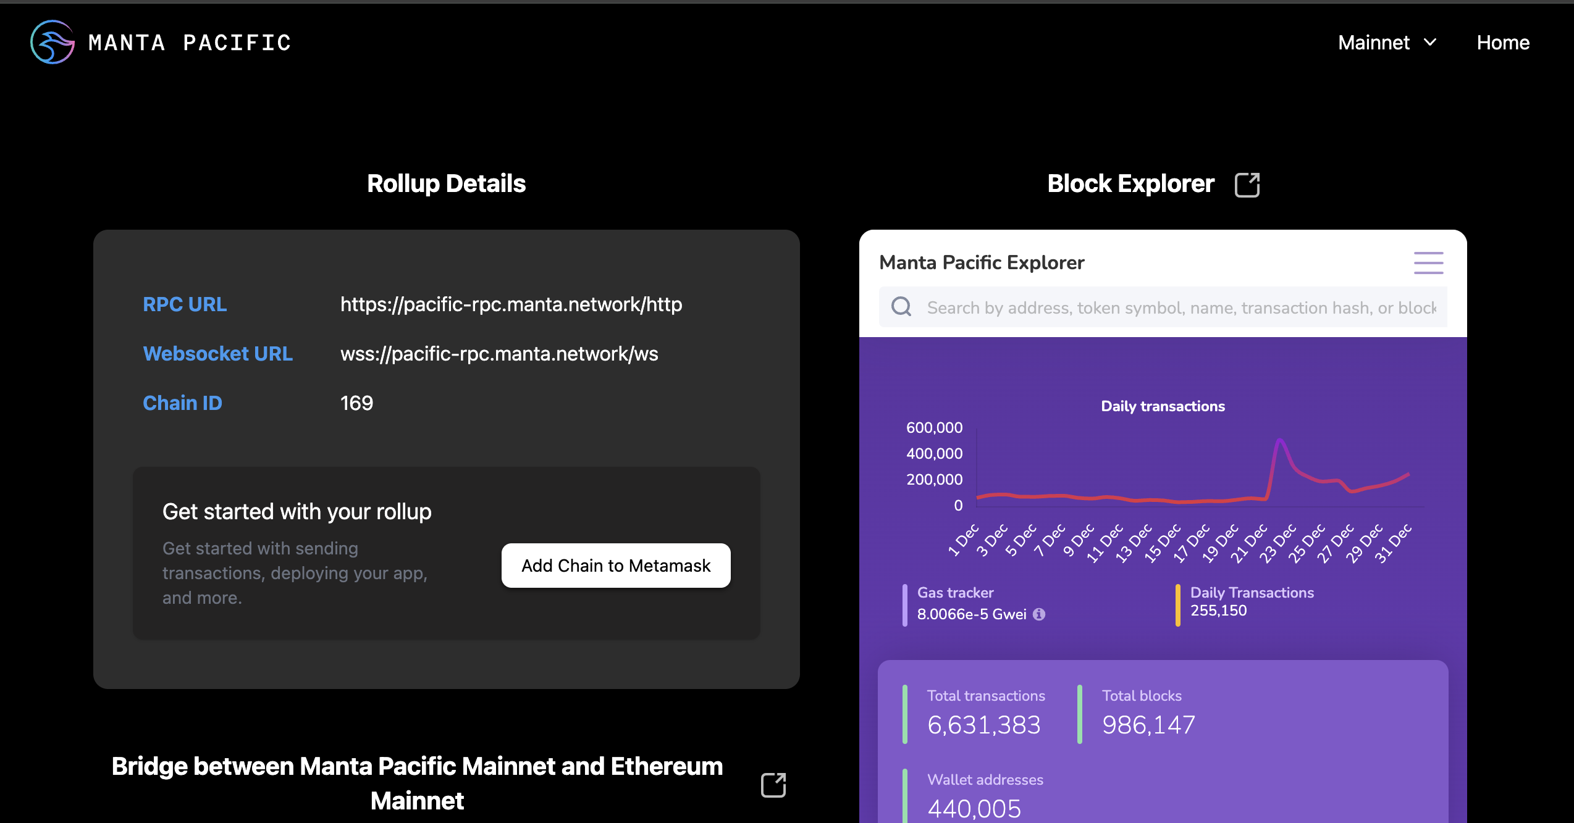
Task: Click the 600,000 y-axis label
Action: (x=934, y=427)
